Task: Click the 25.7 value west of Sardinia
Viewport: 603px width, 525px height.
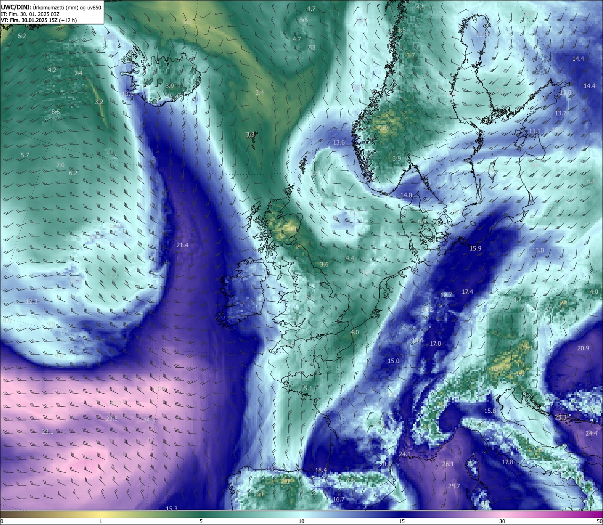Action: (x=454, y=486)
